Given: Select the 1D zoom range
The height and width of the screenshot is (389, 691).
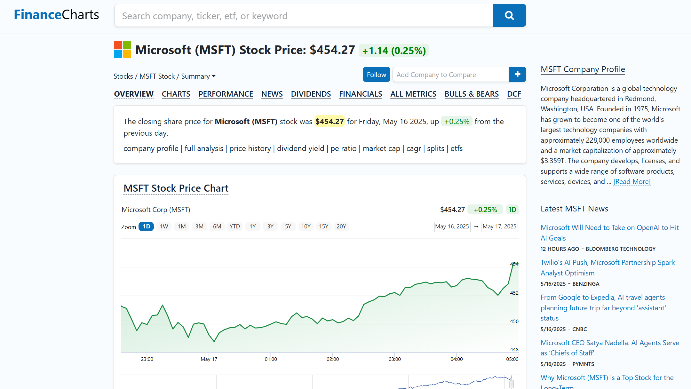Looking at the screenshot, I should click(x=146, y=226).
